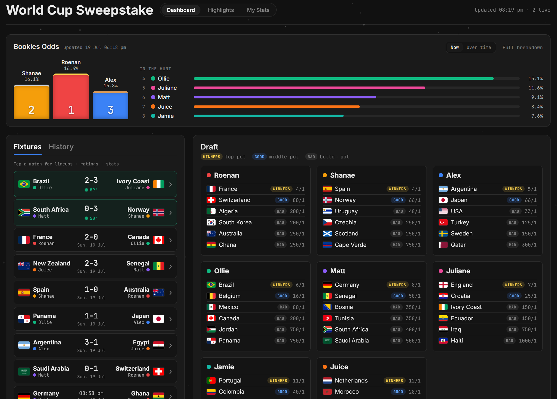Click the WINNERS top pot legend badge
Screen dimensions: 557x399
[212, 157]
